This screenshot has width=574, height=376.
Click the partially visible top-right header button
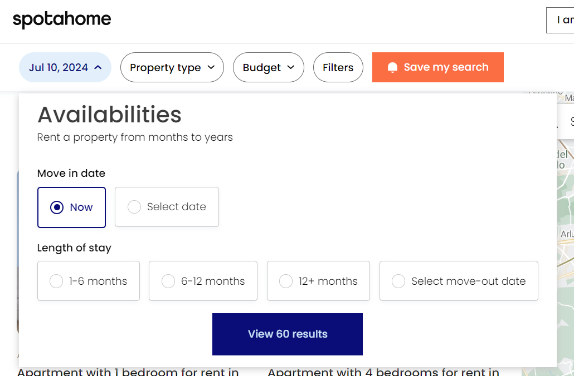point(561,21)
